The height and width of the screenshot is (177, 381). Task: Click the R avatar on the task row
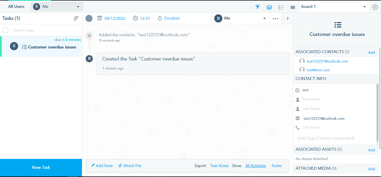click(x=14, y=46)
